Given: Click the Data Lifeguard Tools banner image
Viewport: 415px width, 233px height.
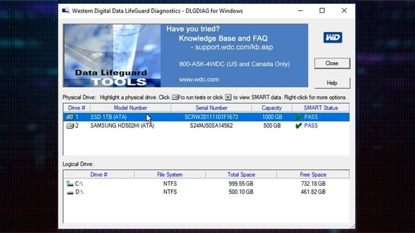Looking at the screenshot, I should tap(112, 56).
